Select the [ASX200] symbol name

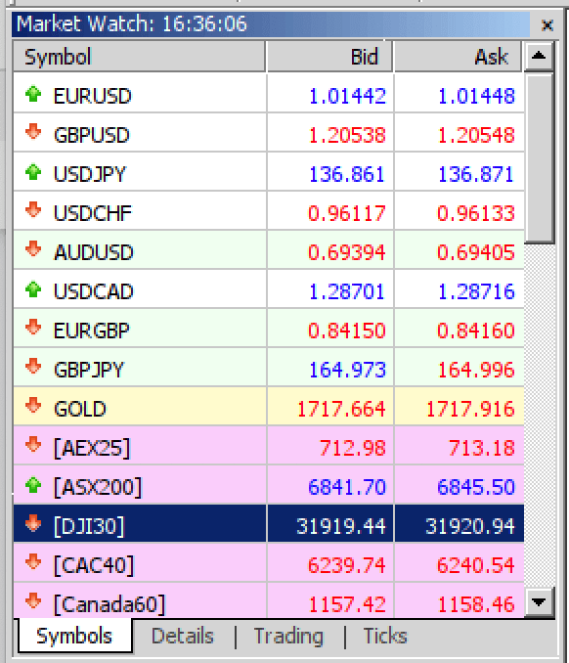tap(98, 487)
